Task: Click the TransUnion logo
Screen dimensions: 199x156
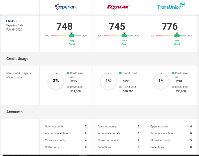Action: coord(171,6)
